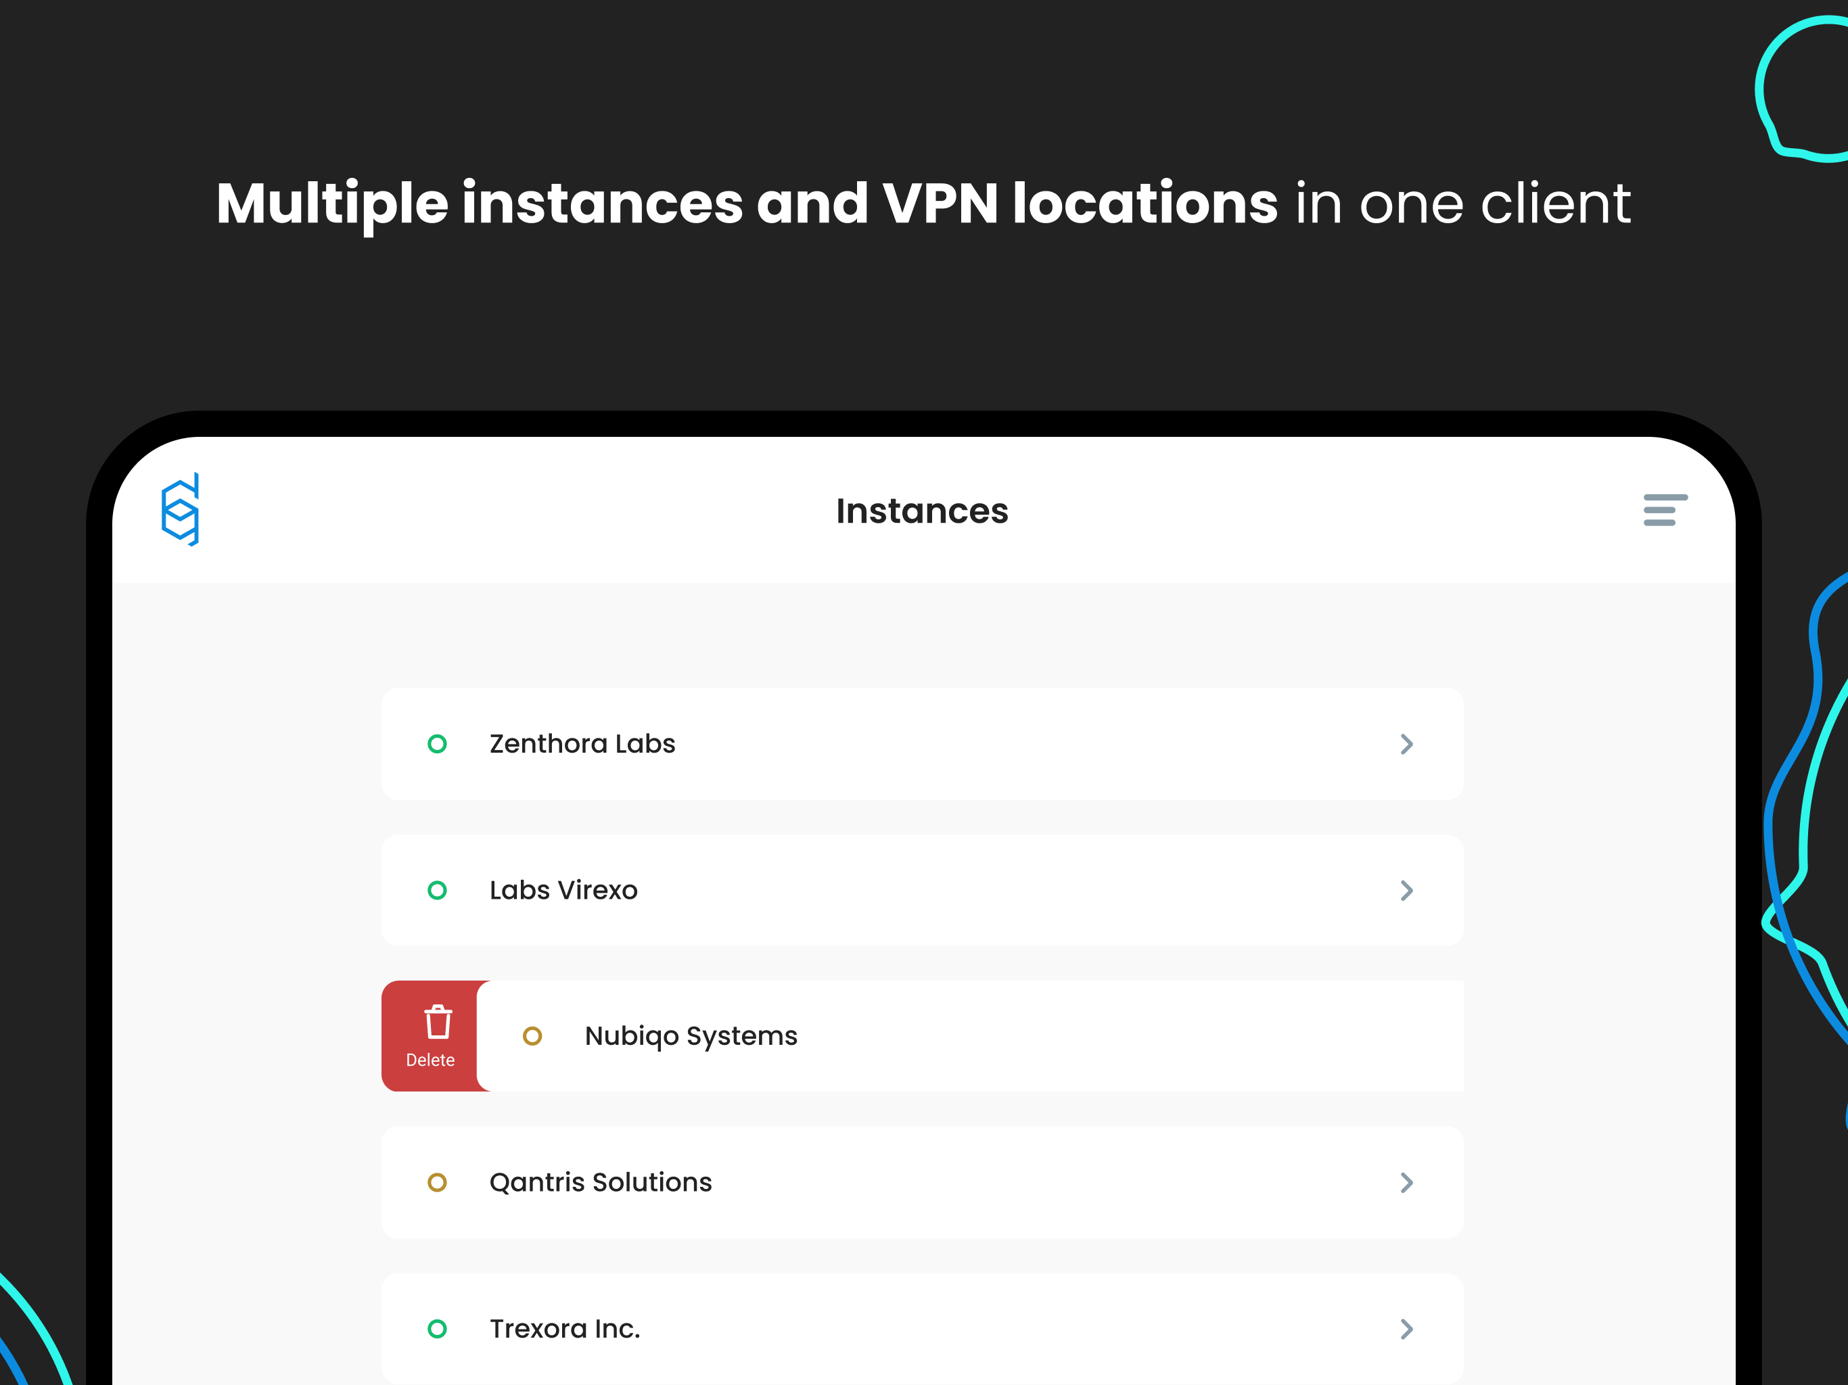The width and height of the screenshot is (1848, 1385).
Task: Select the Qantris Solutions instance name
Action: [x=601, y=1183]
